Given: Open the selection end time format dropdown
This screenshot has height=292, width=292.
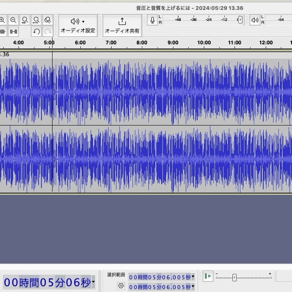Looking at the screenshot, I should (x=193, y=287).
